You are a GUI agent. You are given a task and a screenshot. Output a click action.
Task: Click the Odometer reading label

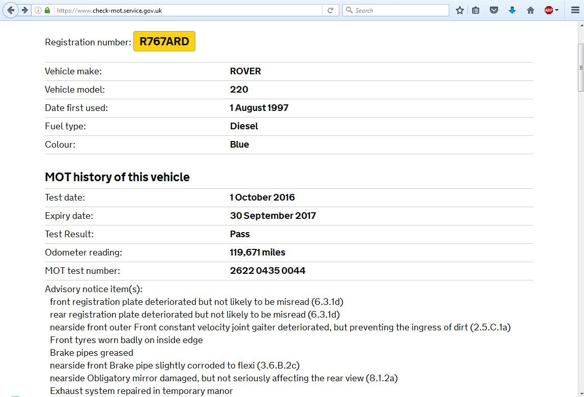(83, 252)
